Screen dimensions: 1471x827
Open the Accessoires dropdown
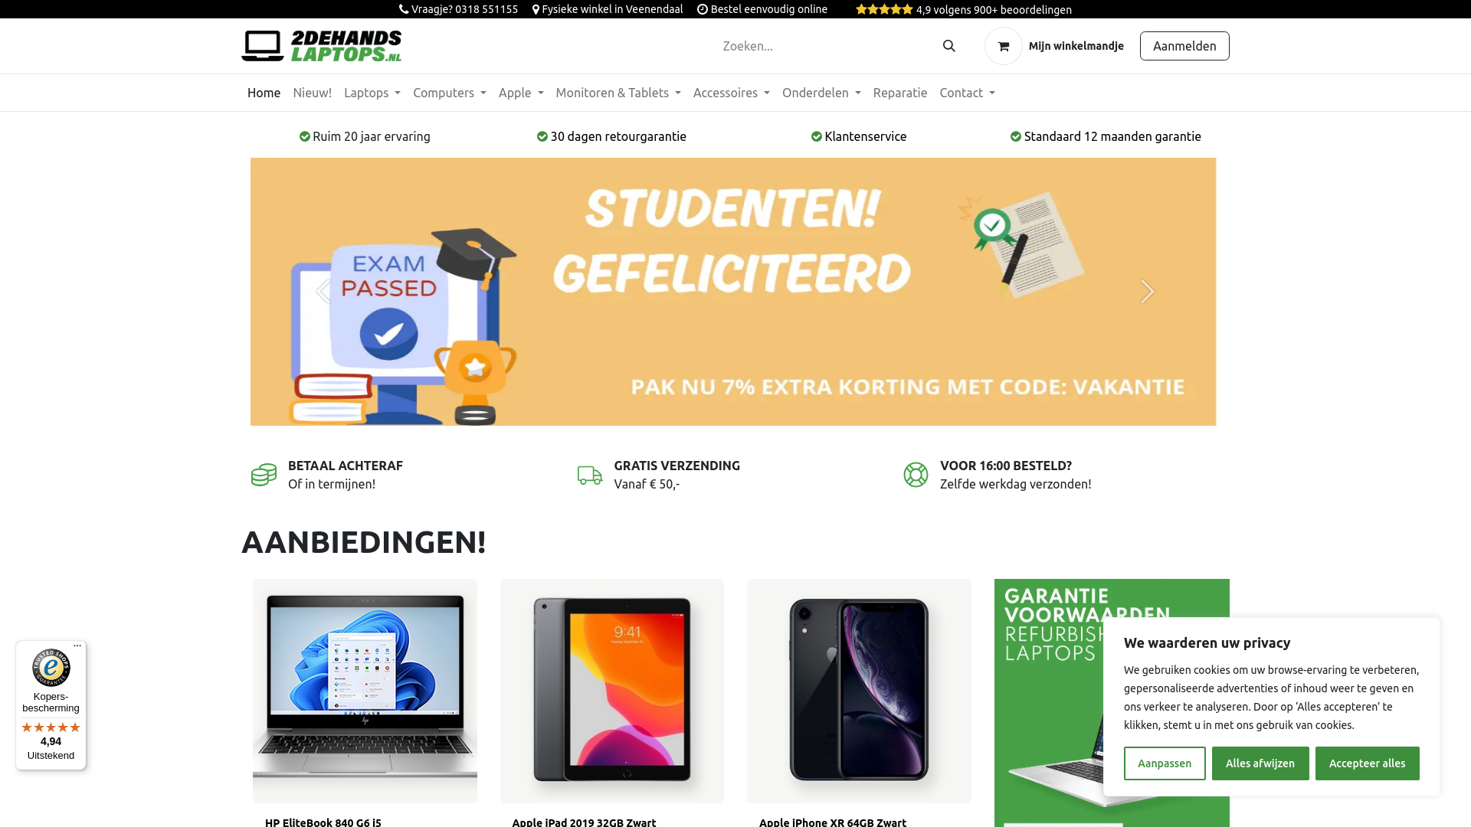(731, 93)
